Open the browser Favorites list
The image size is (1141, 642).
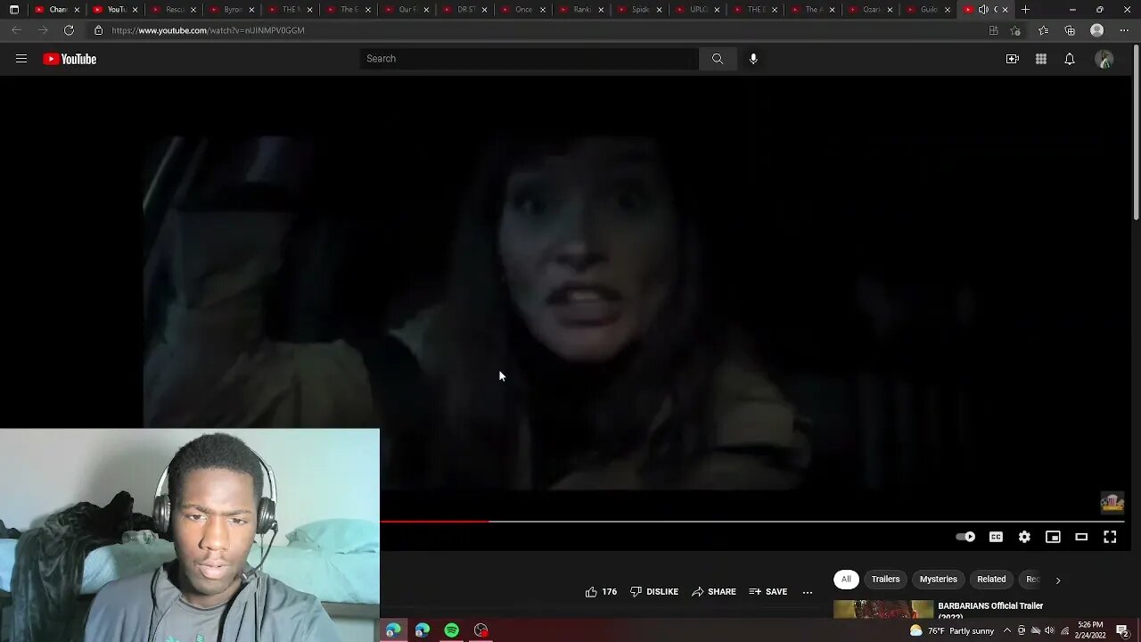point(1044,30)
